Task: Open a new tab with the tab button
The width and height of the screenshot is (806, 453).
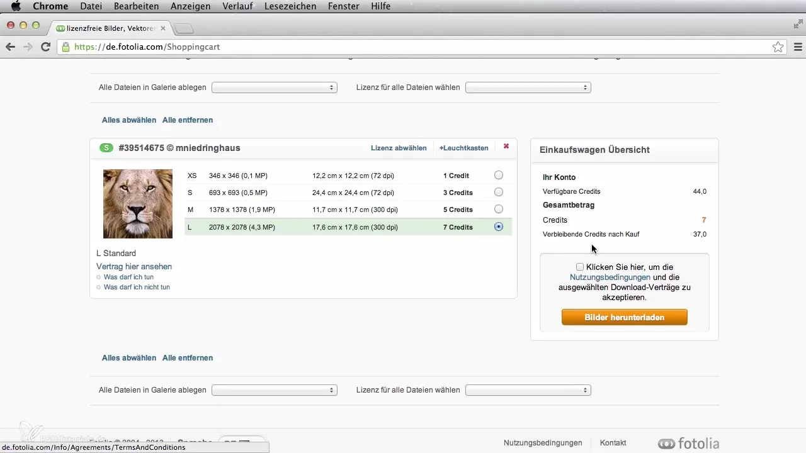Action: pyautogui.click(x=184, y=29)
